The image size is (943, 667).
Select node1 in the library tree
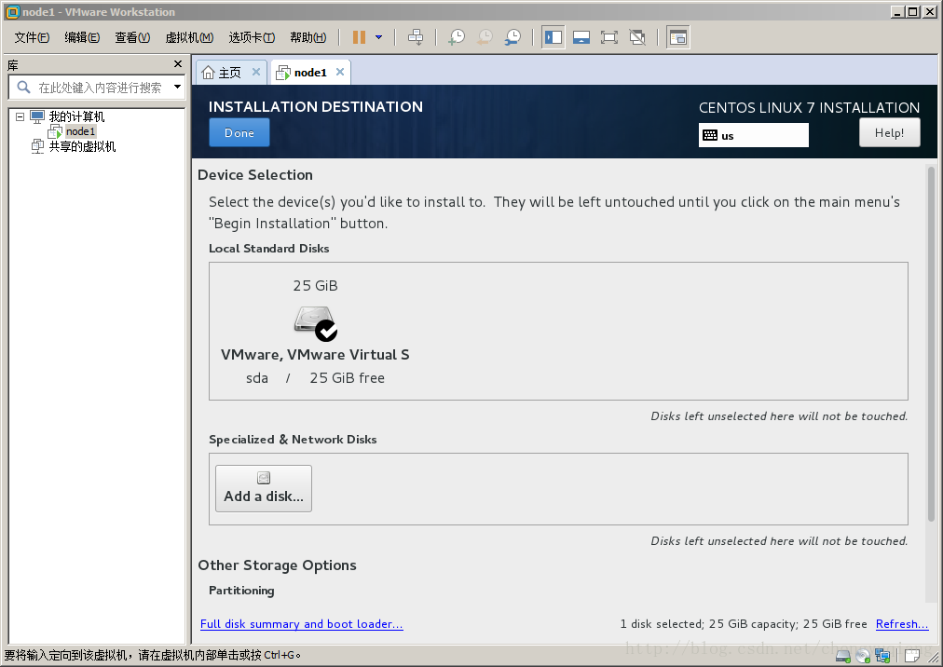[80, 131]
